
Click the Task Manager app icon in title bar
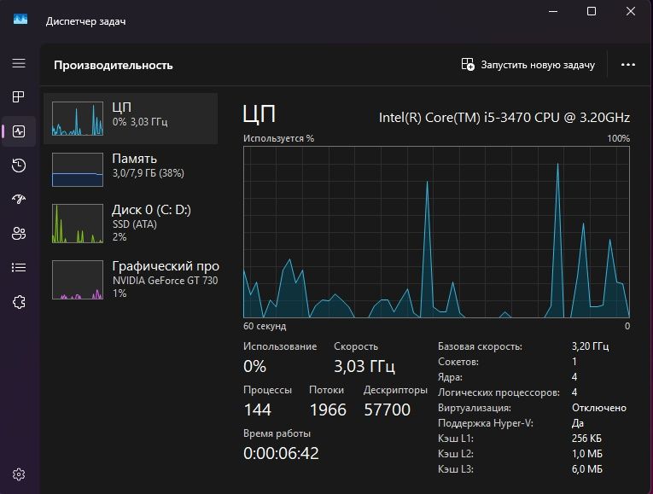(20, 20)
